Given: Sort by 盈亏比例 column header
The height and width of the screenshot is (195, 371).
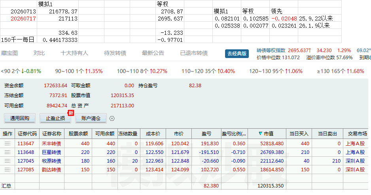Looking at the screenshot, I should click(234, 134).
